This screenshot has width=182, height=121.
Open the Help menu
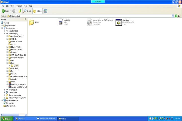pyautogui.click(x=30, y=6)
